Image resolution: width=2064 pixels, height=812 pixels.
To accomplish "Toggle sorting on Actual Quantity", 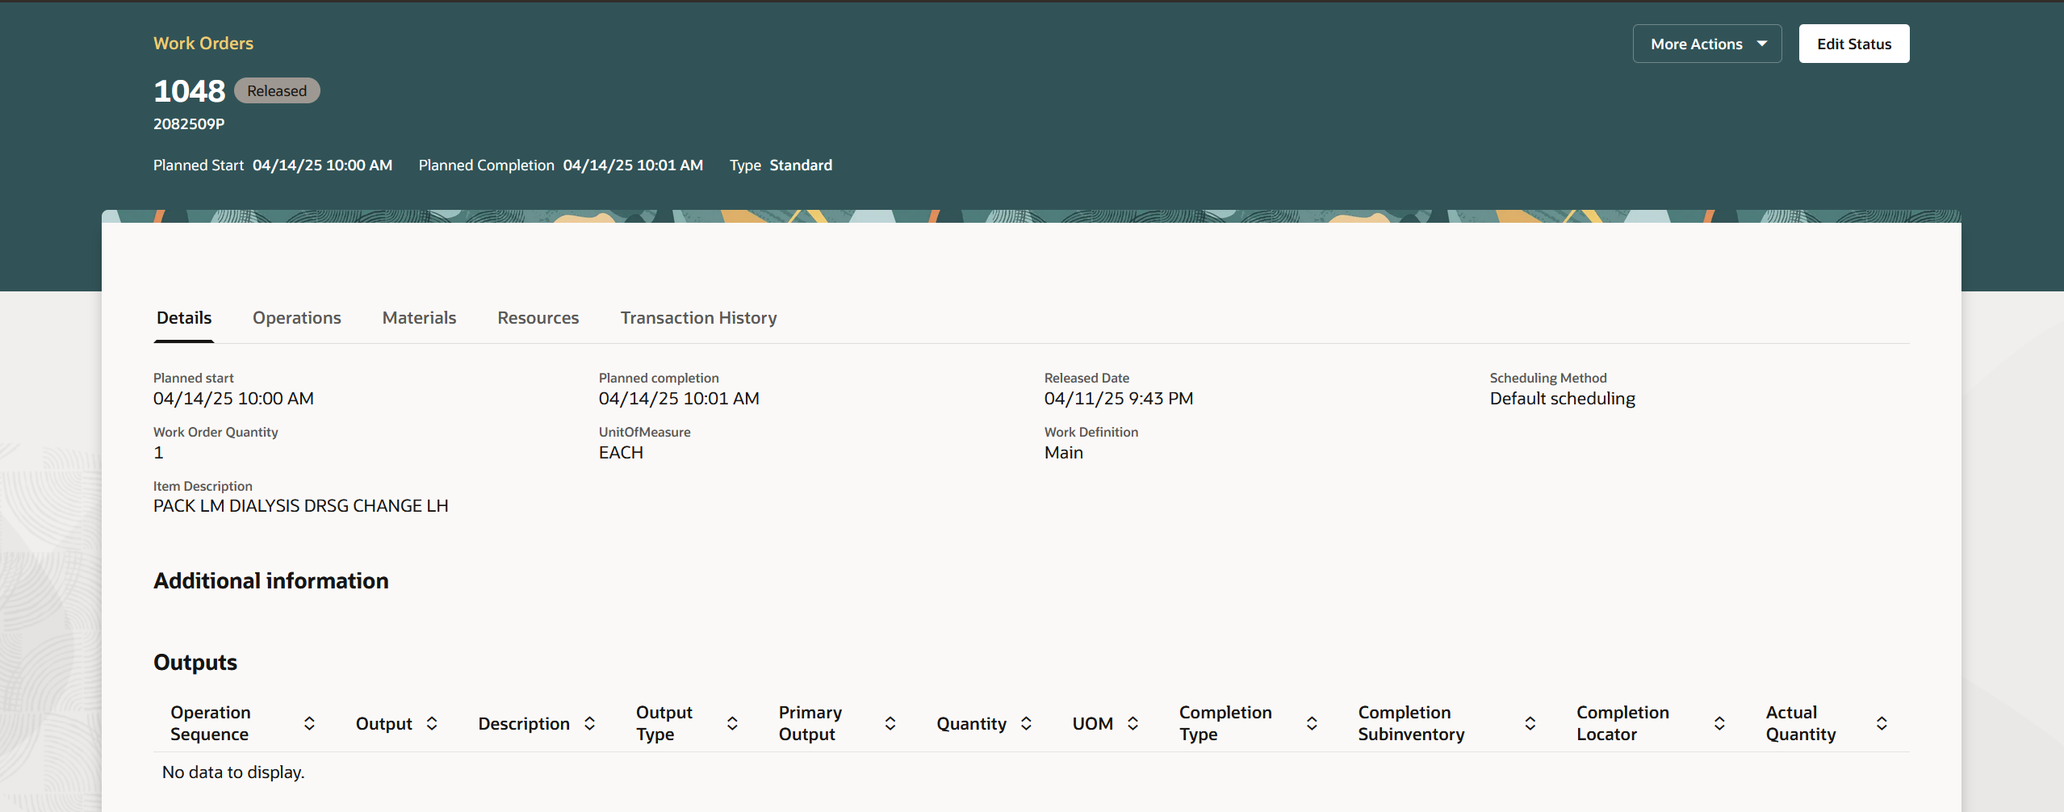I will point(1881,722).
